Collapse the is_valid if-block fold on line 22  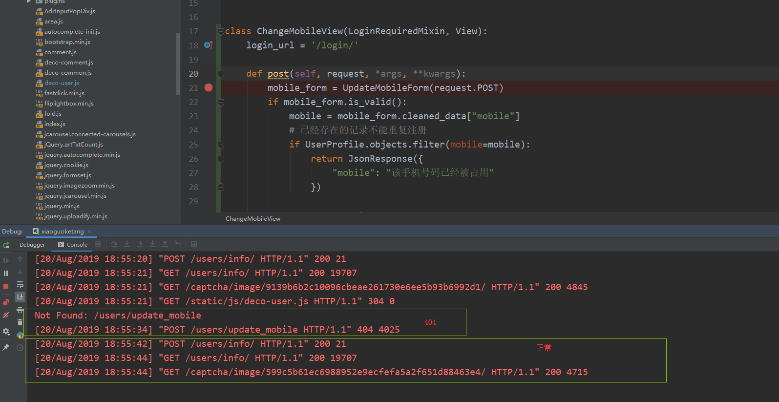[221, 102]
